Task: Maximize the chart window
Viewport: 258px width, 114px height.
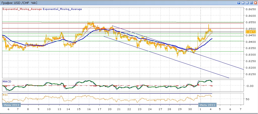Action: coord(251,2)
